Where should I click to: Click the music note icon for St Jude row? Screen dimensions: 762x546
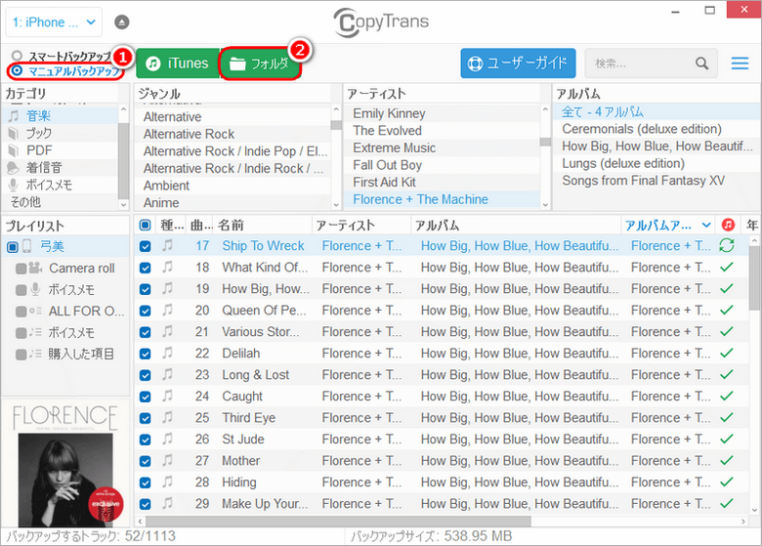(168, 439)
